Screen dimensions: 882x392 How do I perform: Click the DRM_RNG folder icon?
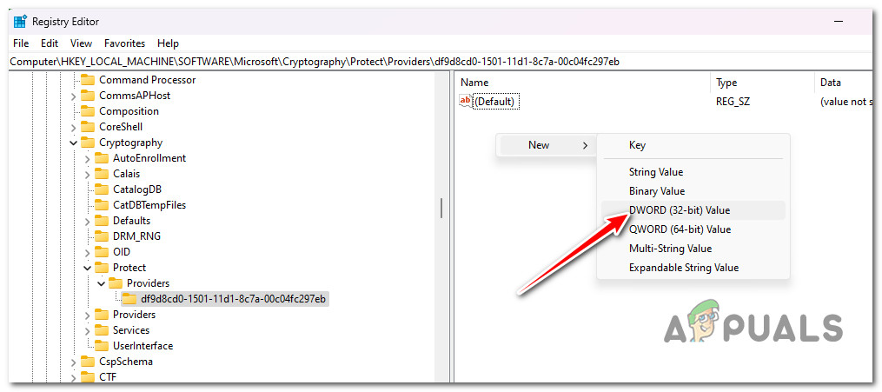coord(102,236)
